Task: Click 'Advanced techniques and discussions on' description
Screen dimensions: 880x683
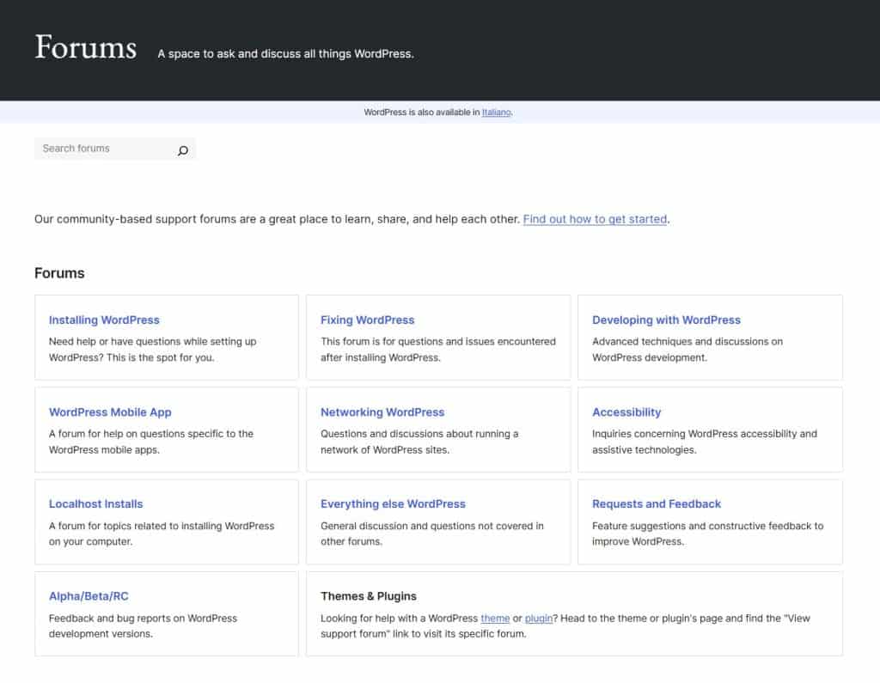Action: click(x=687, y=341)
